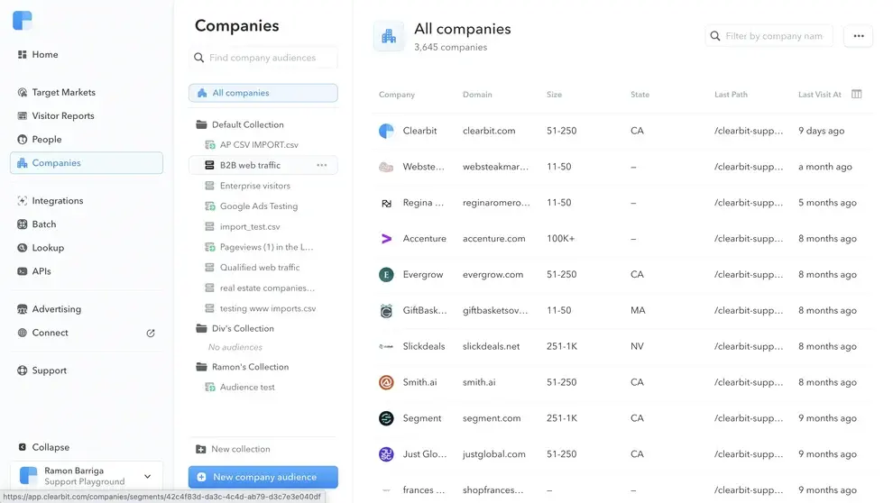This screenshot has width=893, height=503.
Task: Sort by Last Visit At column header
Action: (819, 95)
